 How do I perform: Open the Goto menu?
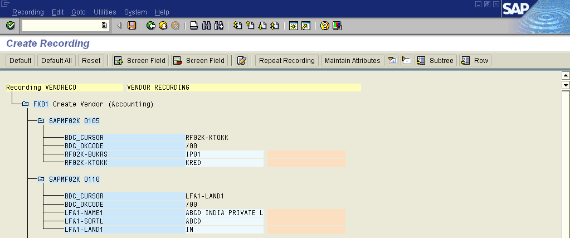79,12
